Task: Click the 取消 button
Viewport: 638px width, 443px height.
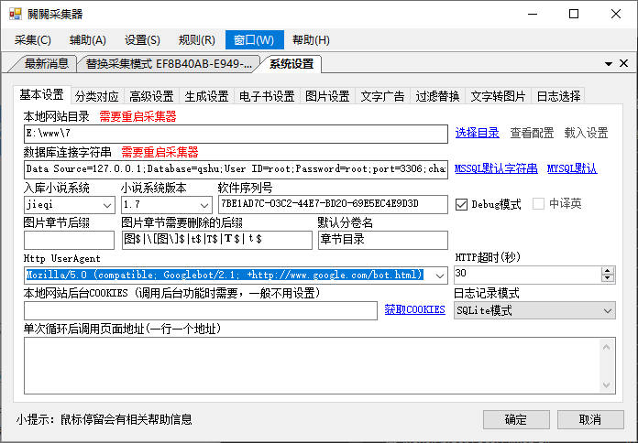Action: [x=590, y=419]
